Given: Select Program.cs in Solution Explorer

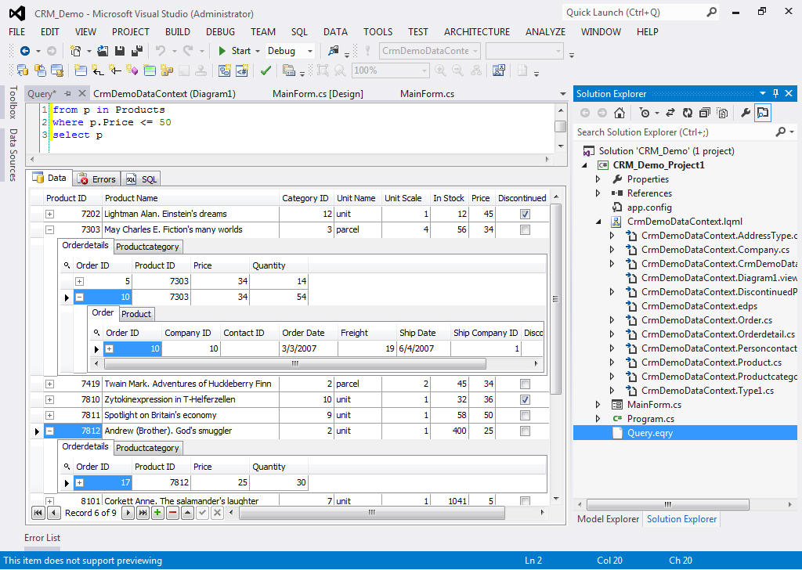Looking at the screenshot, I should [x=651, y=419].
